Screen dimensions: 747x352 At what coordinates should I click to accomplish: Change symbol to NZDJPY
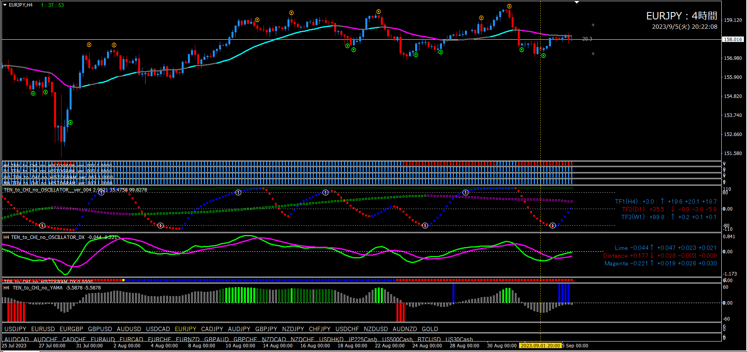point(293,329)
